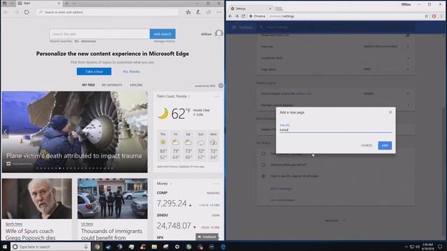The width and height of the screenshot is (447, 251).
Task: Click the Edge back arrow
Action: pos(6,13)
